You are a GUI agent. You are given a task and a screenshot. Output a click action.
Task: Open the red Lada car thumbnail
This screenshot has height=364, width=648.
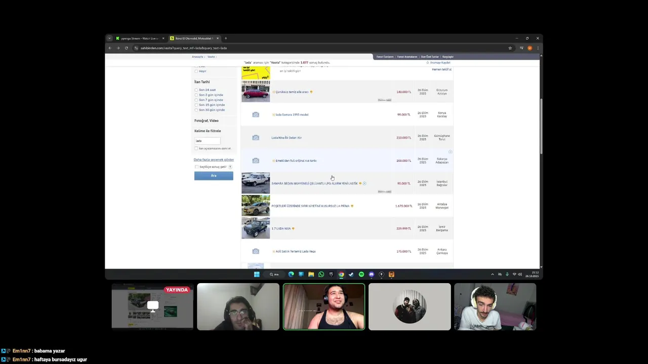coord(256,92)
